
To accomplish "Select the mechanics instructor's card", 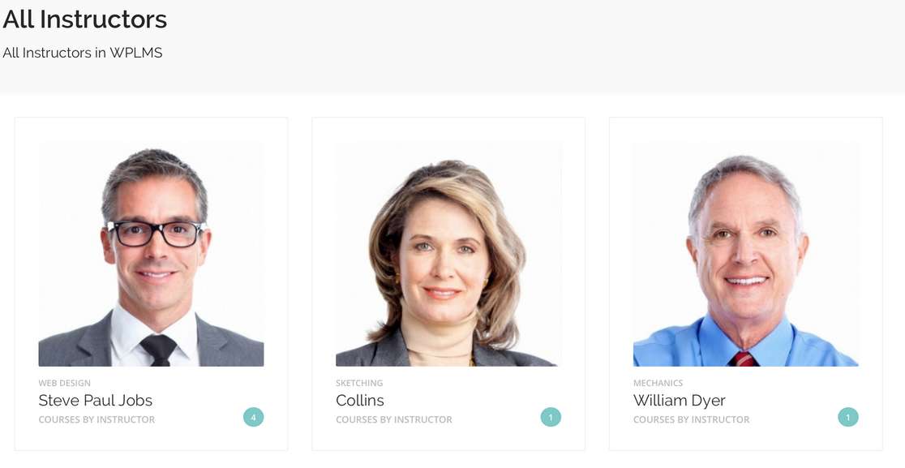I will 746,284.
